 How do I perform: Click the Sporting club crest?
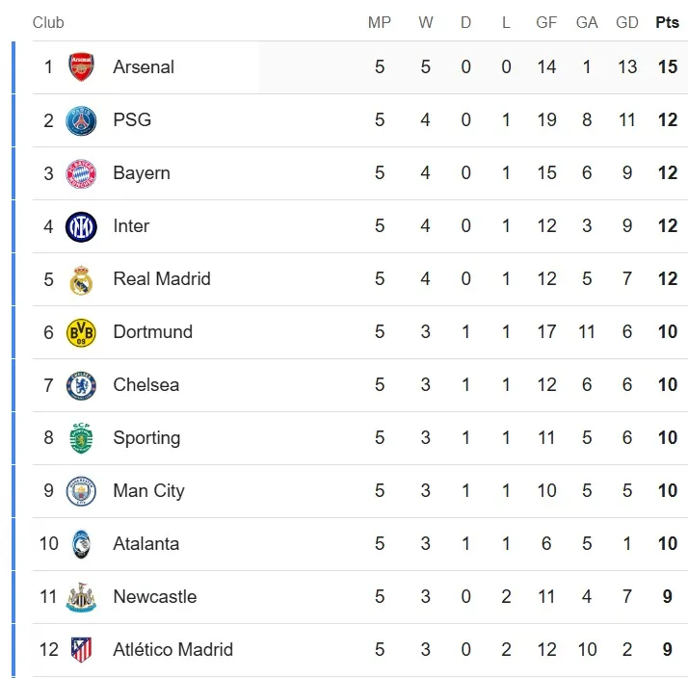click(x=81, y=438)
